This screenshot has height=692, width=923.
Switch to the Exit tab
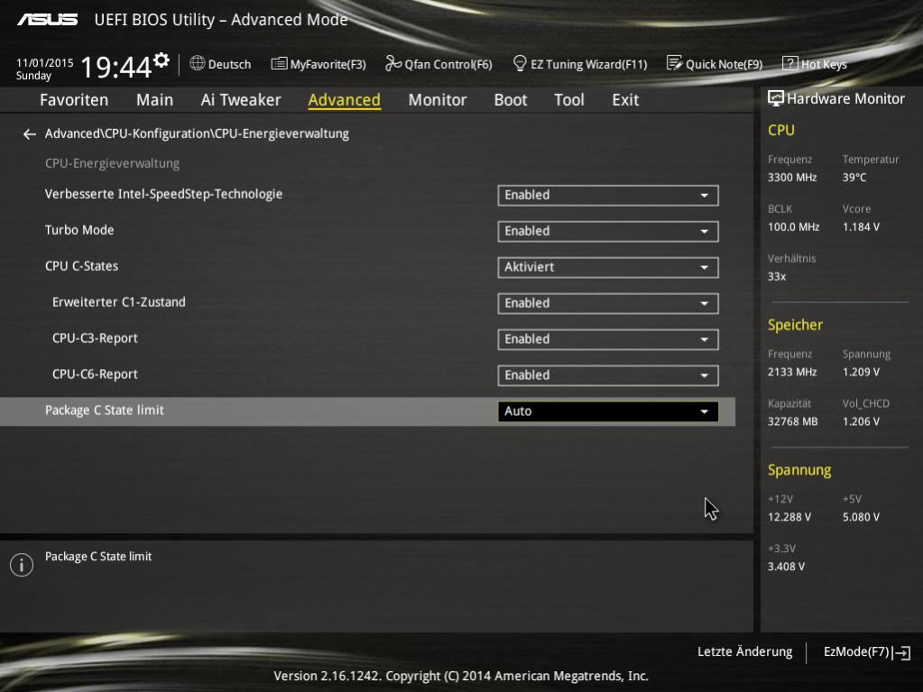click(625, 100)
